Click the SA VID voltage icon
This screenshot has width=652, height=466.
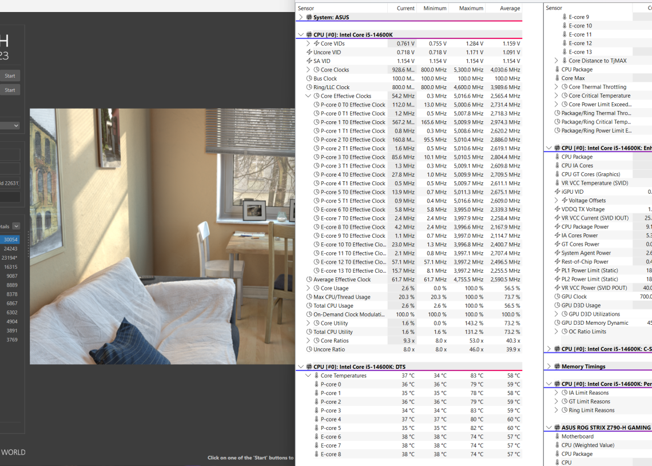point(309,61)
